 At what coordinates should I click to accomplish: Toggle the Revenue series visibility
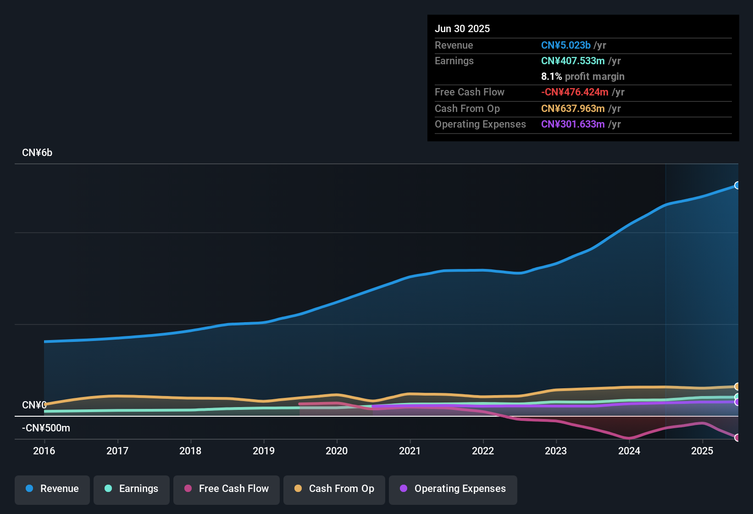[52, 489]
